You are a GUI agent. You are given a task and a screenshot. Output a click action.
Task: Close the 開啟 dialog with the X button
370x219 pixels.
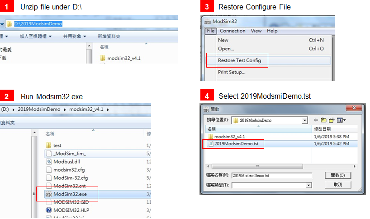[354, 108]
